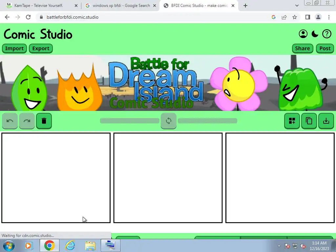This screenshot has width=336, height=252.
Task: Click the Export button
Action: coord(41,49)
